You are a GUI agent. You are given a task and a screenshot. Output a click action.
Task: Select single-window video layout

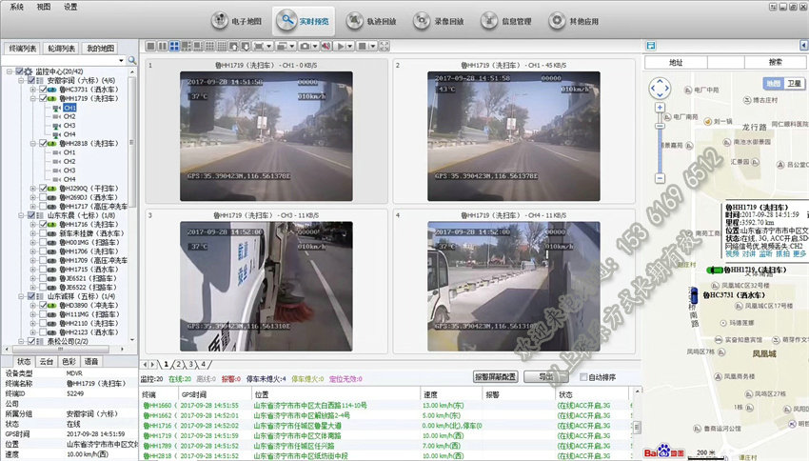(150, 46)
